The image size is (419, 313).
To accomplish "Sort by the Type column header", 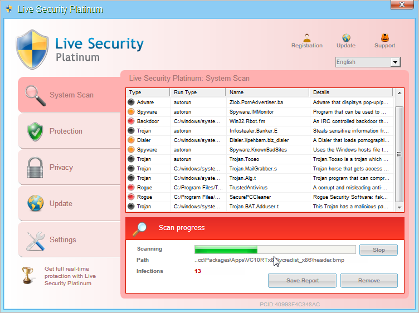I will pos(148,92).
